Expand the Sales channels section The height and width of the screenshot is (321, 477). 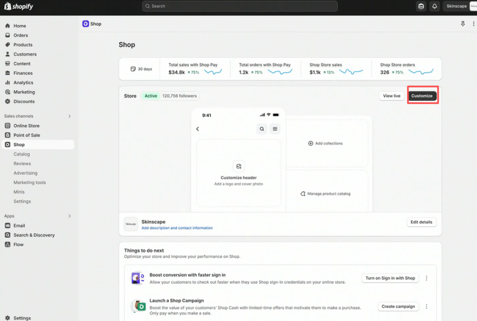click(x=69, y=116)
